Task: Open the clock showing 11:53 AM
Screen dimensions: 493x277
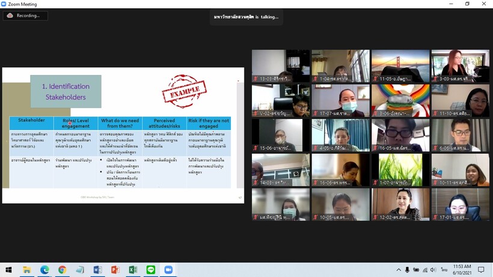Action: [x=462, y=270]
